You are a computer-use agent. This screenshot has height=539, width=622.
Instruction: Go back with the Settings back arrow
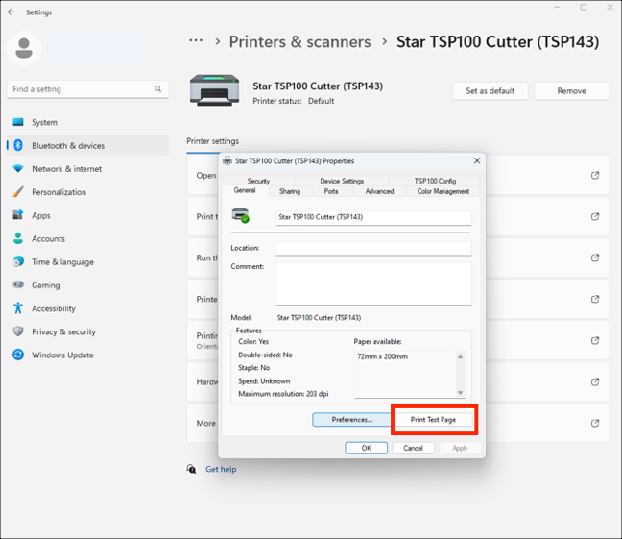click(x=12, y=12)
